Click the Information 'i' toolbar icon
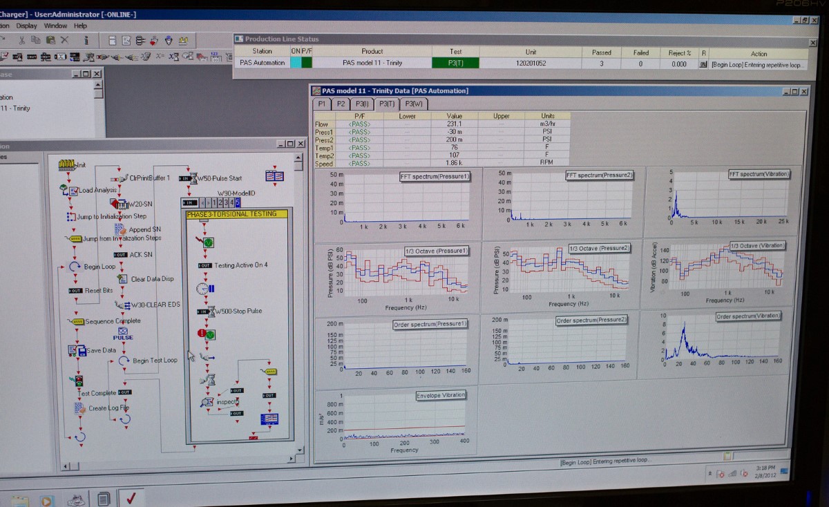The width and height of the screenshot is (829, 507). pos(86,41)
